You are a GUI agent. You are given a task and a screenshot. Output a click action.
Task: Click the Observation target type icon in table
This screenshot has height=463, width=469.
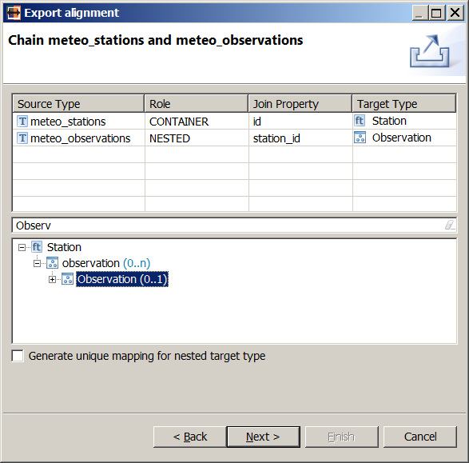click(x=360, y=138)
